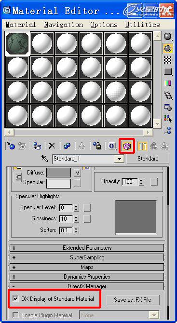Click the Make Unique icon
This screenshot has width=177, height=323.
(82, 146)
